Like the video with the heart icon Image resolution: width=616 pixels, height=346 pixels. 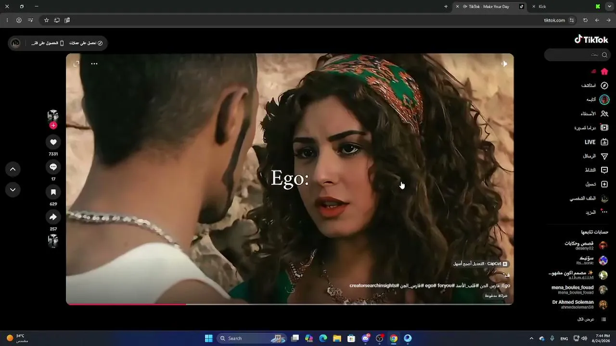coord(53,142)
